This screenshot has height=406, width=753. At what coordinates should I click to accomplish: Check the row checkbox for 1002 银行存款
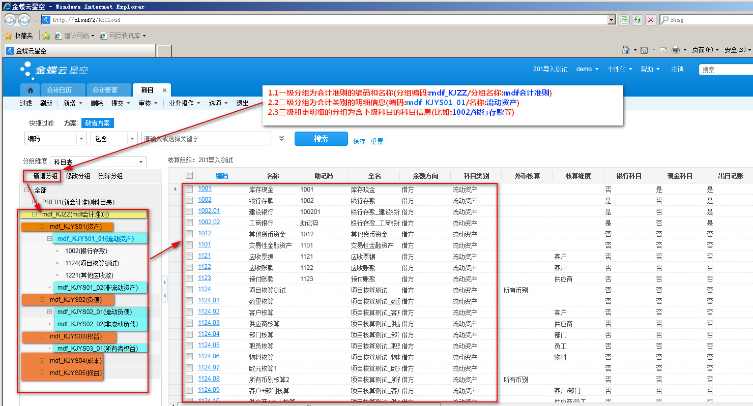[189, 200]
